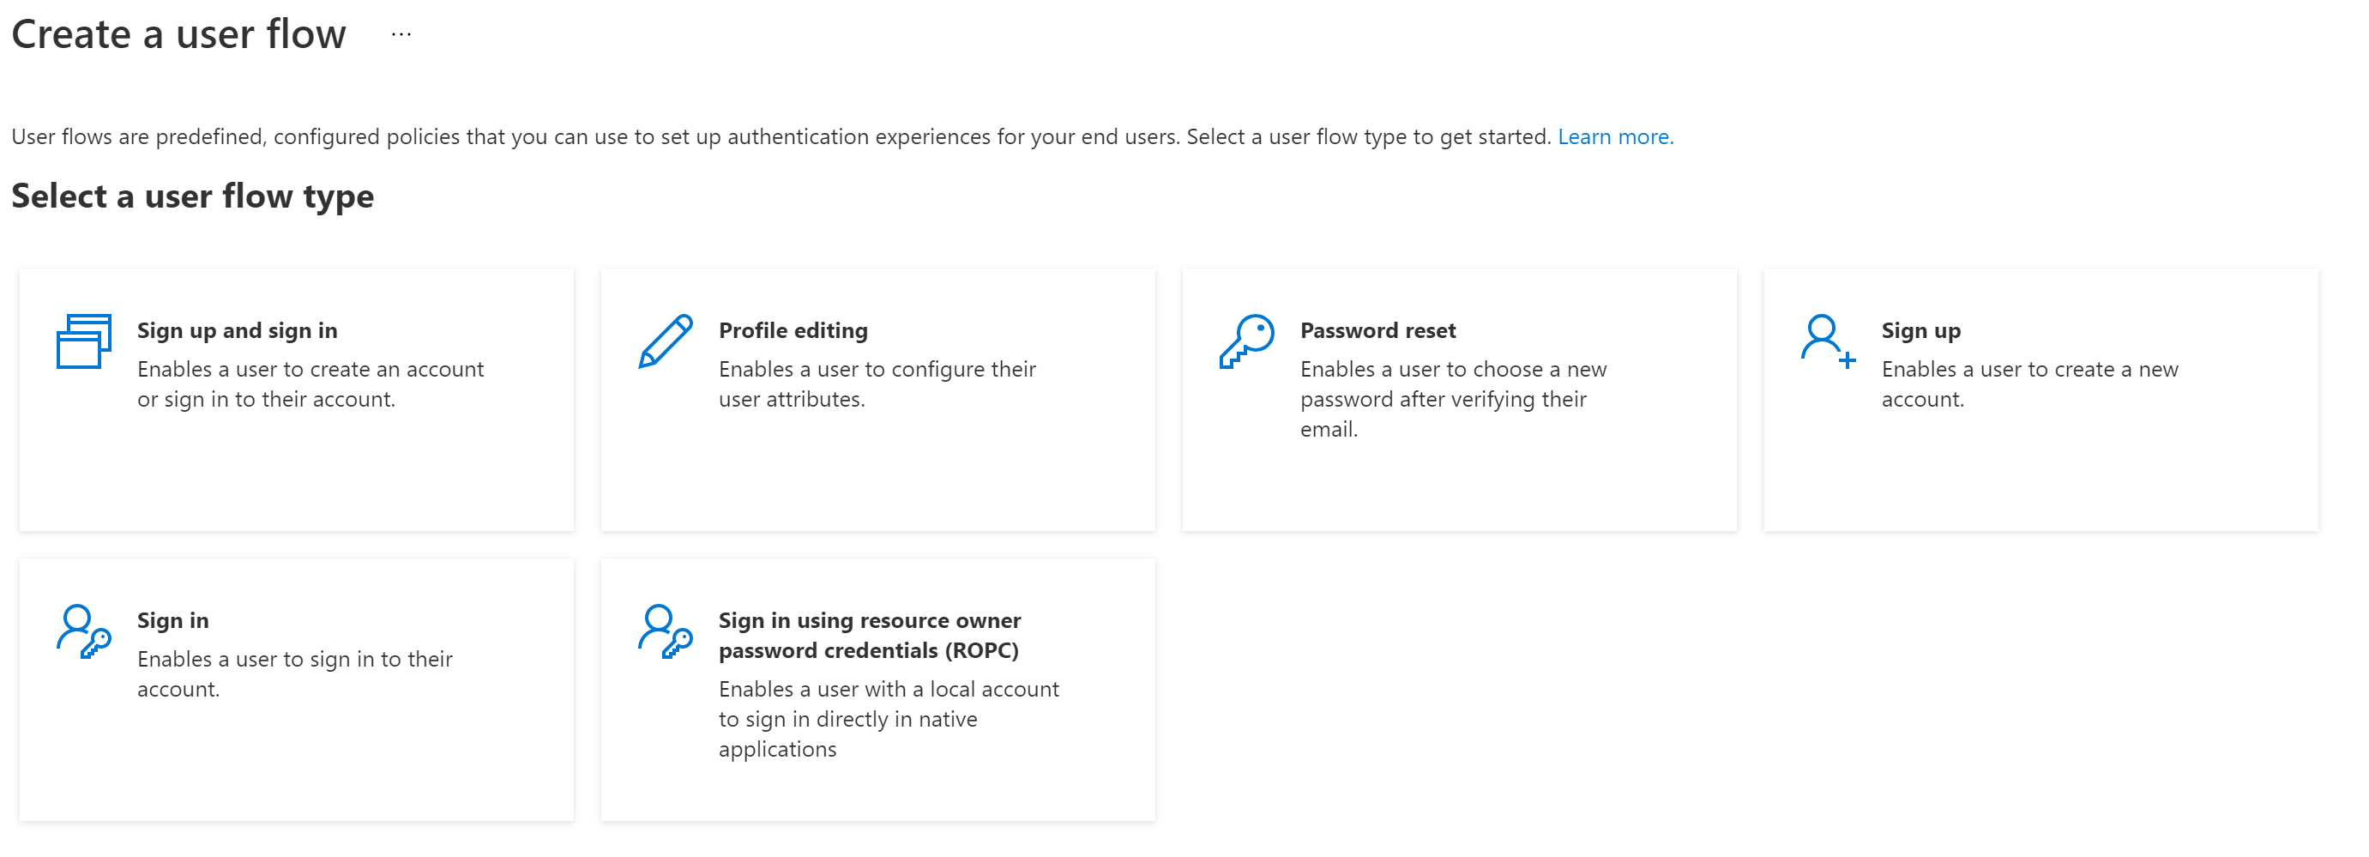Open the ellipsis more options menu

click(401, 35)
